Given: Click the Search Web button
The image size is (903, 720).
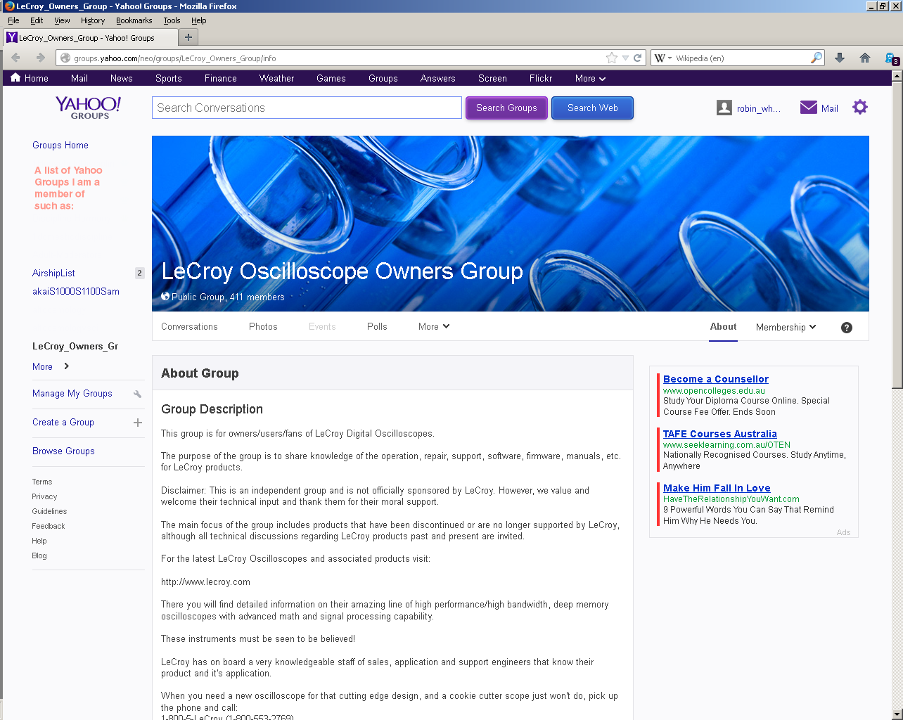Looking at the screenshot, I should 592,108.
